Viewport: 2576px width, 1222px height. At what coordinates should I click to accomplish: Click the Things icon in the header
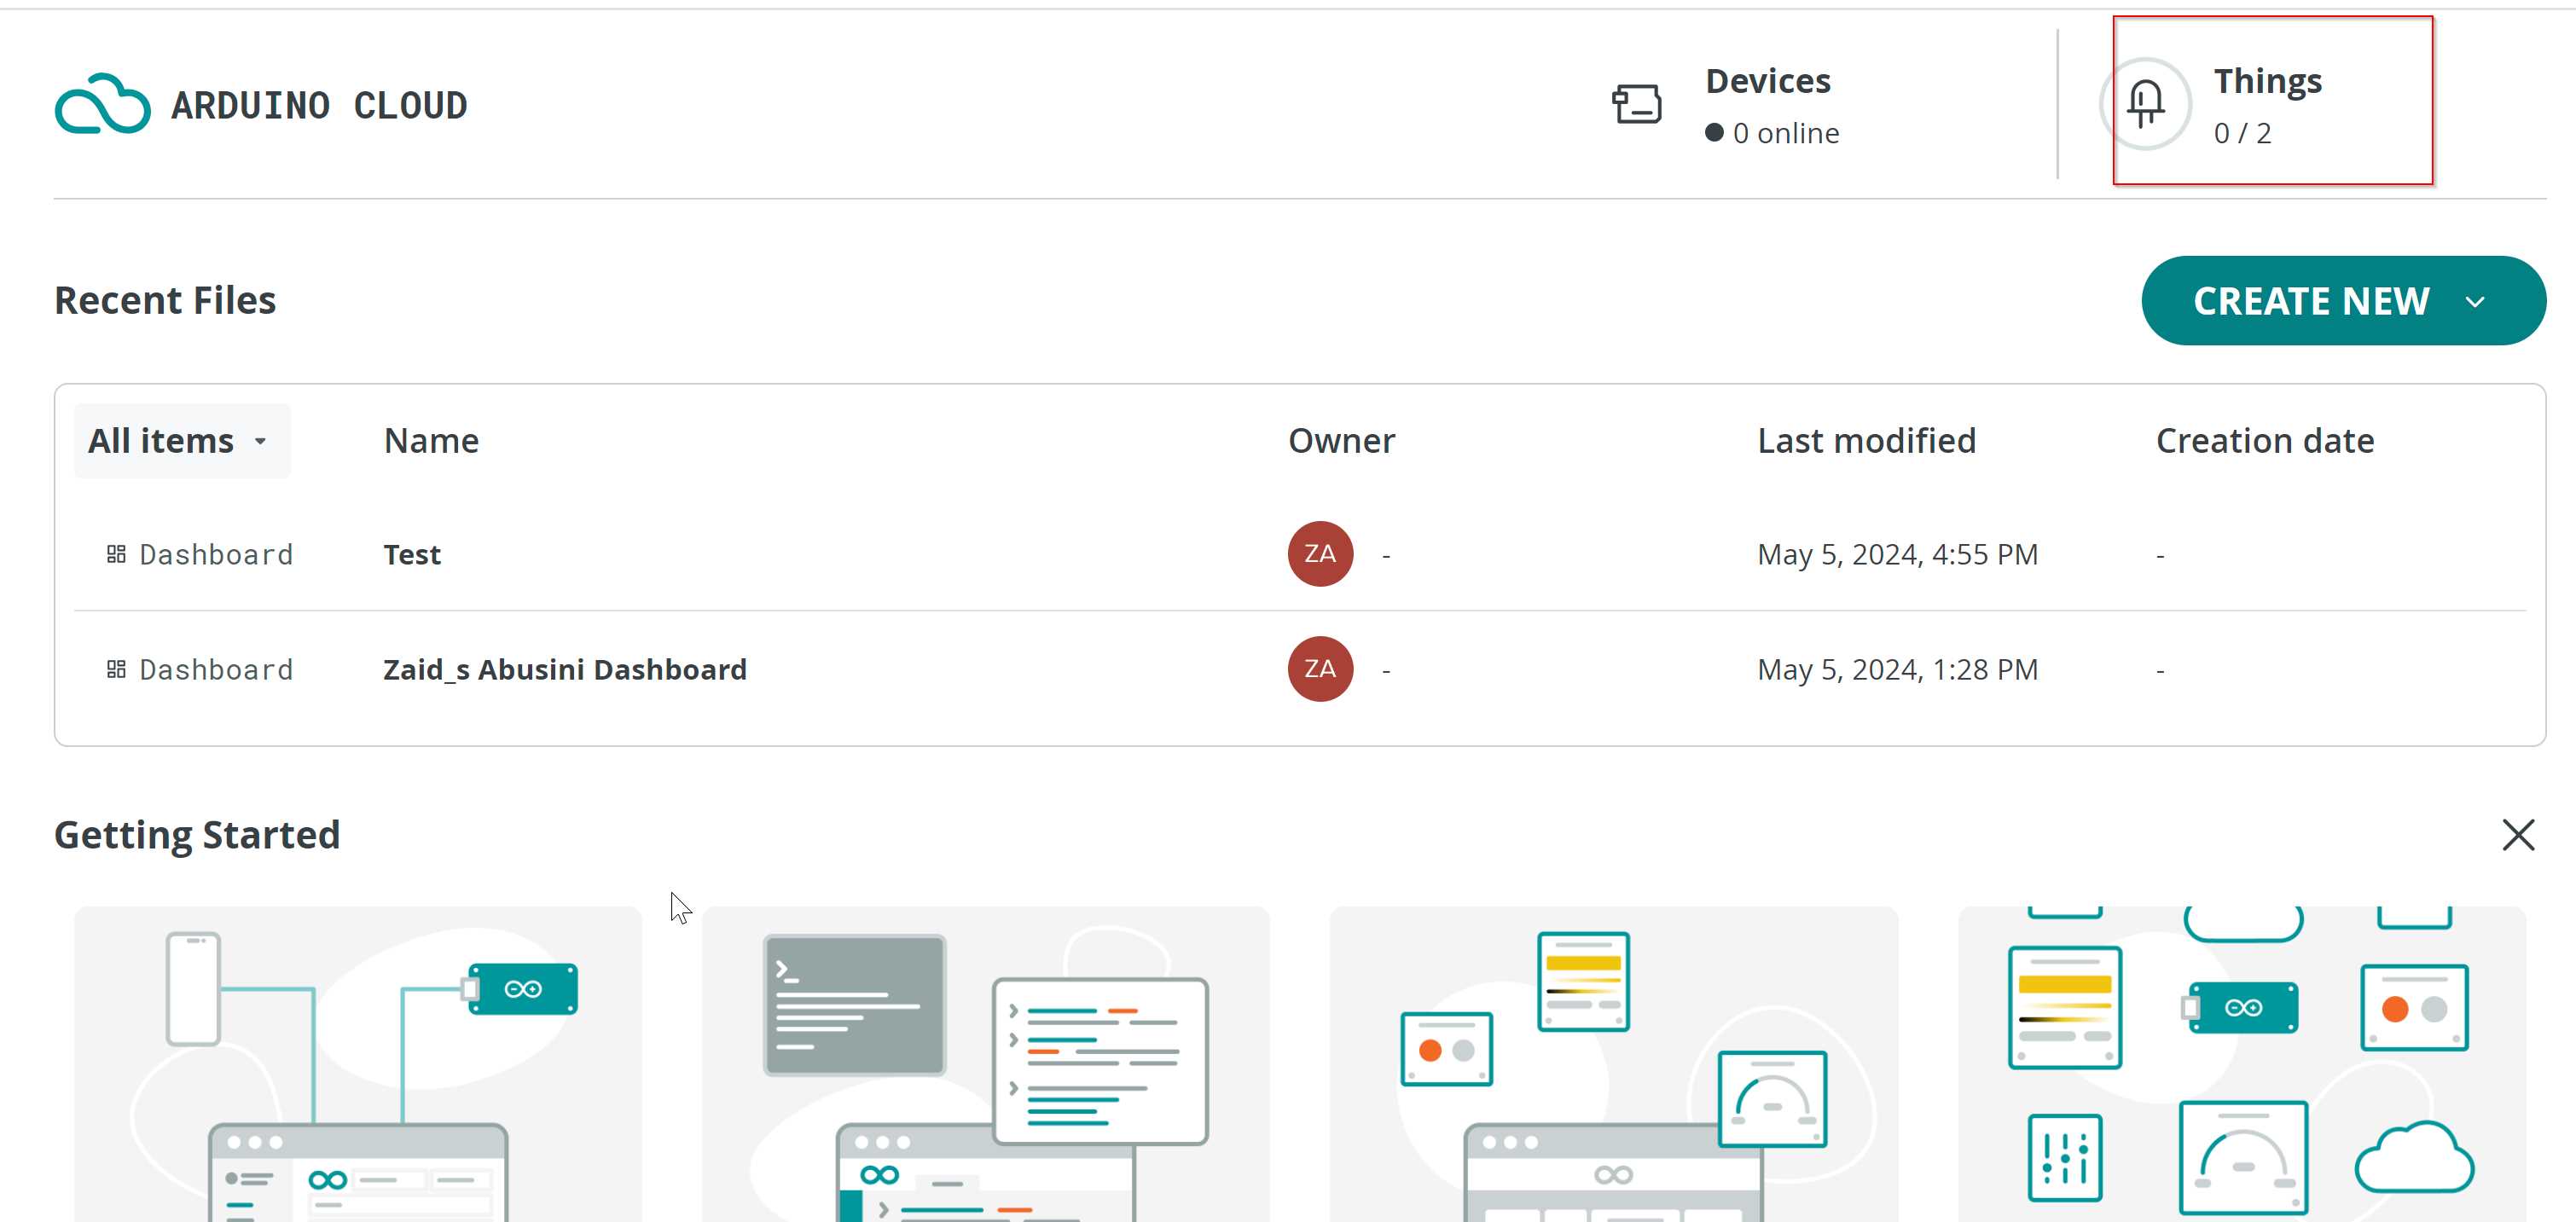pyautogui.click(x=2149, y=101)
